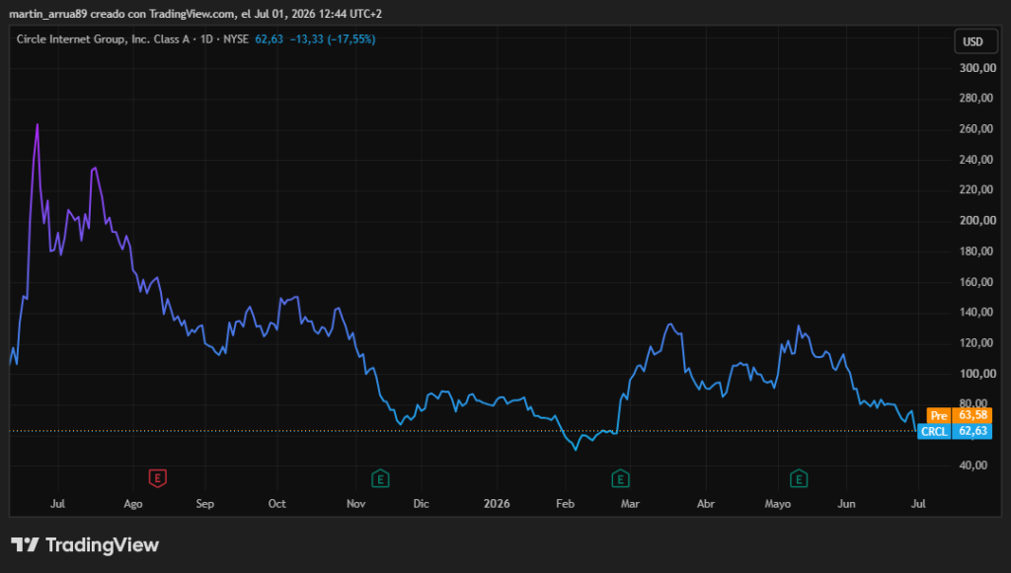The height and width of the screenshot is (573, 1011).
Task: Click the red earnings marker near August
Action: [157, 478]
